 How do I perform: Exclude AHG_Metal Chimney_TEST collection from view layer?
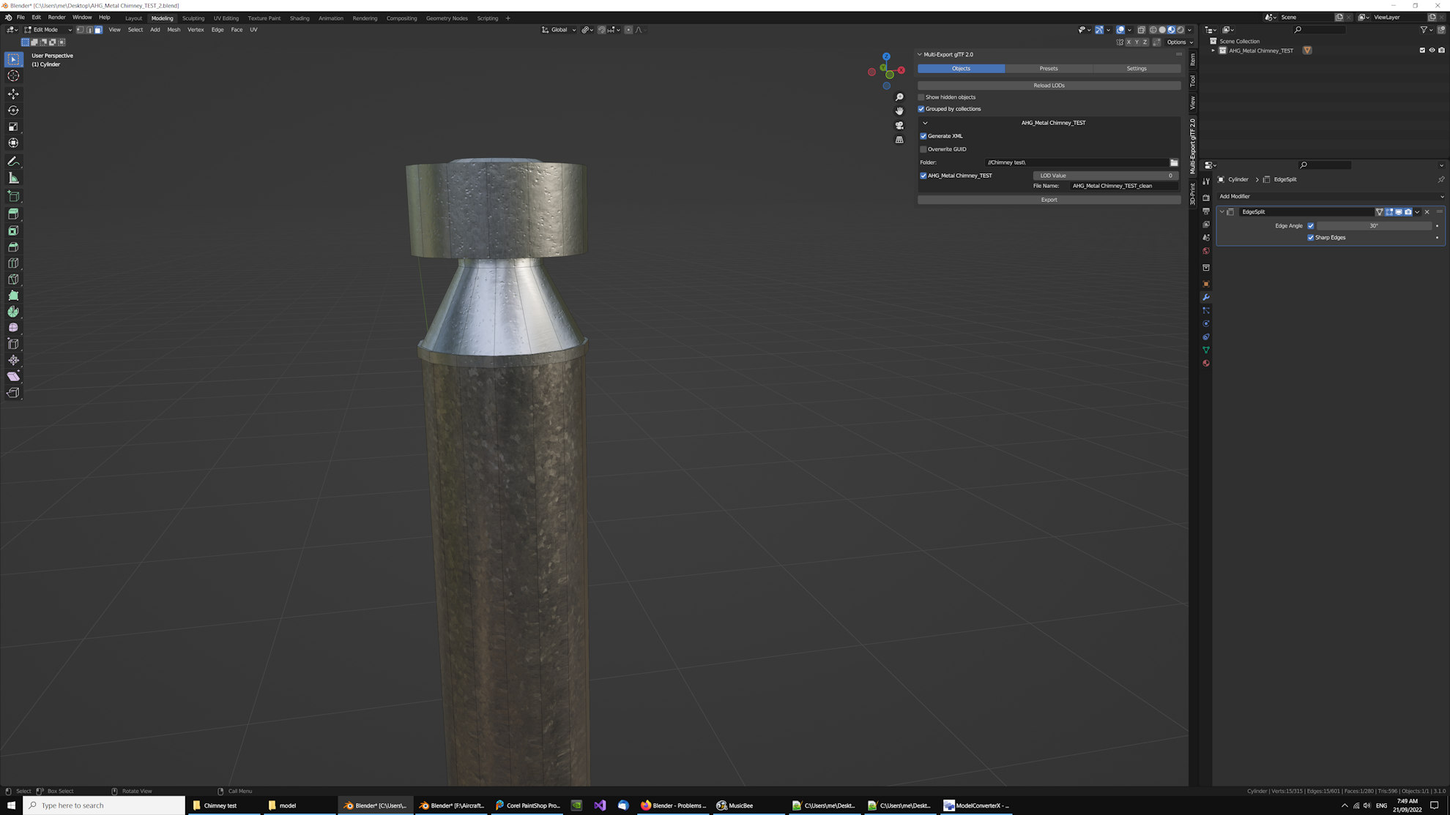[x=1423, y=50]
